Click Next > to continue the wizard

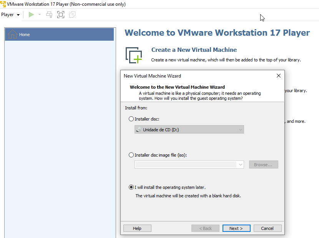tap(236, 228)
